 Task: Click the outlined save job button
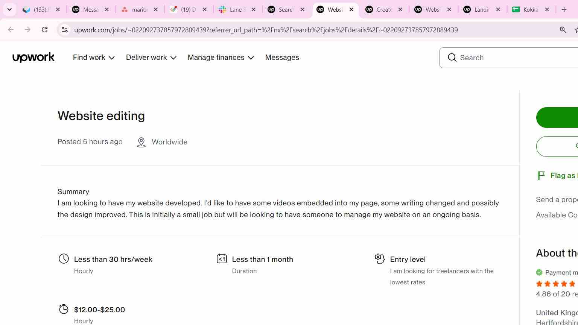557,146
